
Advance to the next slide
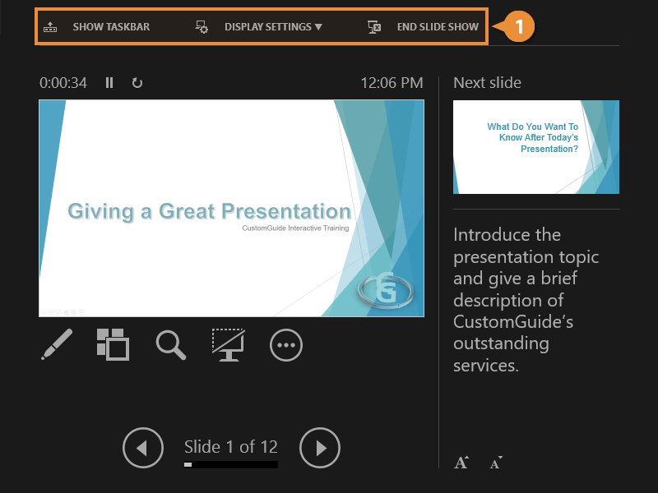coord(319,448)
